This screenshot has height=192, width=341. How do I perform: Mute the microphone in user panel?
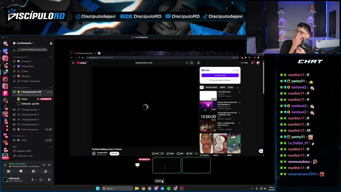pos(33,180)
